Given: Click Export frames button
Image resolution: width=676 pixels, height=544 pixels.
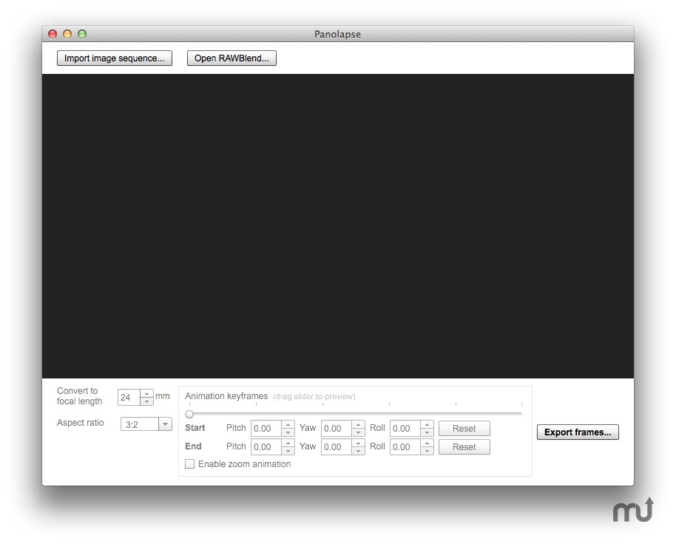Looking at the screenshot, I should click(578, 432).
